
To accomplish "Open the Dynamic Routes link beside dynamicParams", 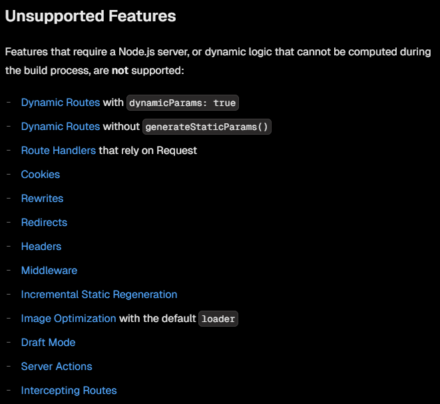I will tap(60, 103).
